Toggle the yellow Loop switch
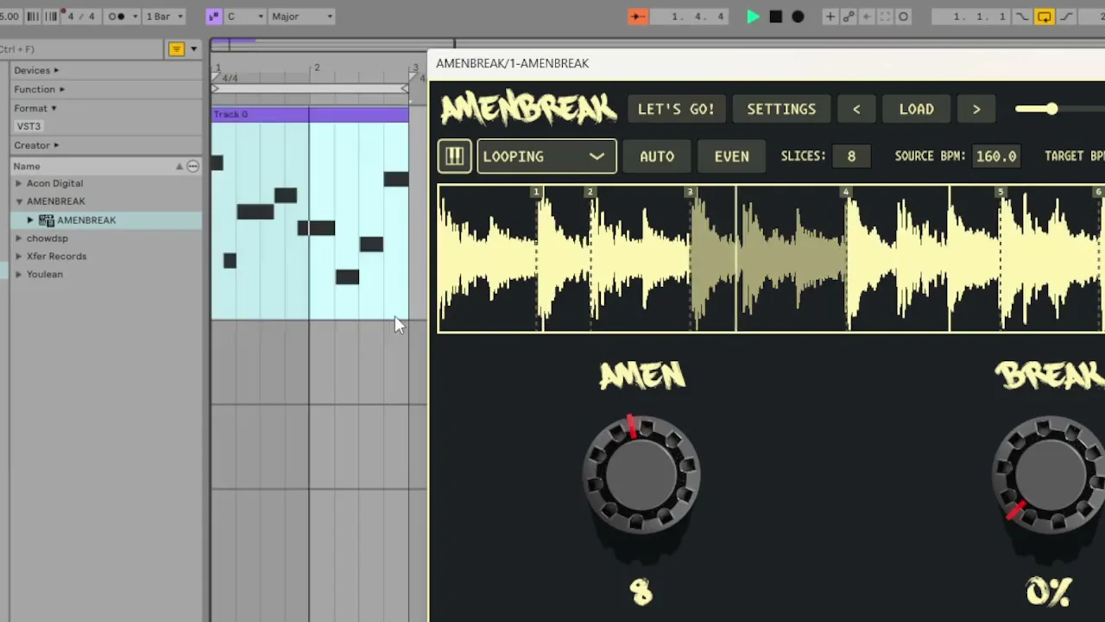This screenshot has height=622, width=1105. point(1045,16)
